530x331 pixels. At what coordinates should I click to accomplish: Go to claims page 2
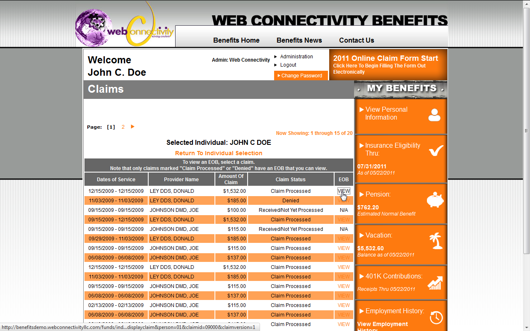pos(123,127)
